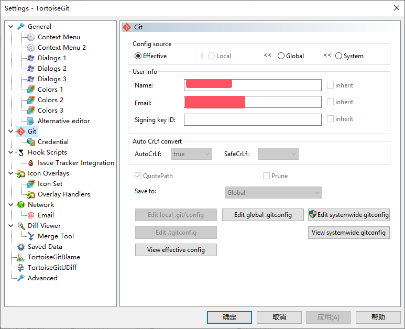Click the Signing key ID input field
Screen dimensions: 405x329
[253, 120]
